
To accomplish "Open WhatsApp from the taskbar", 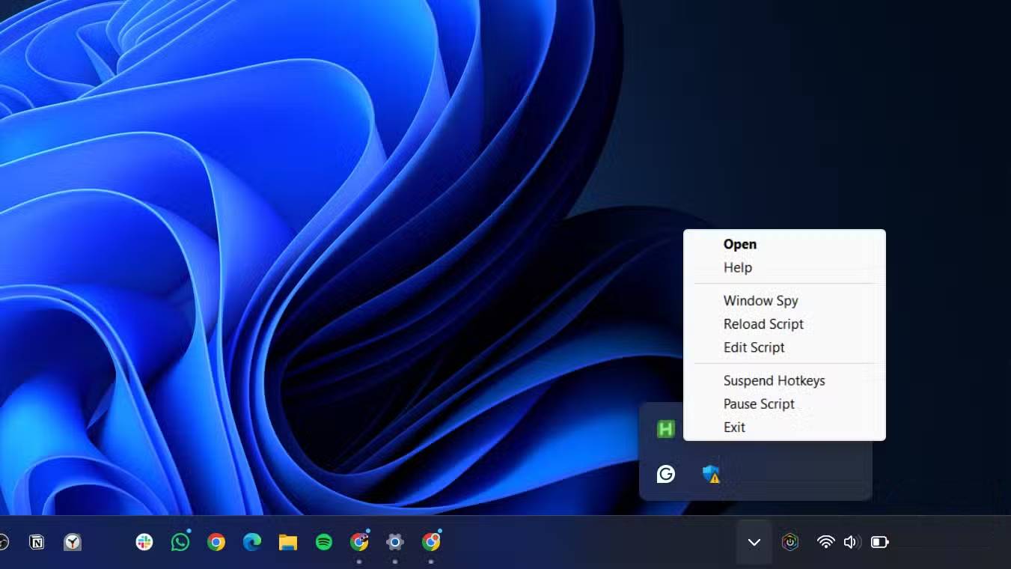I will (x=180, y=542).
